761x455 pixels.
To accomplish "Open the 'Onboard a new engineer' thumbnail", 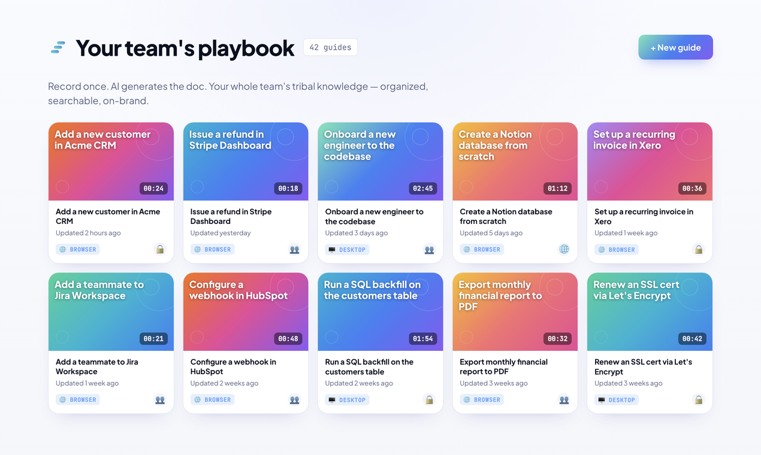I will click(x=380, y=162).
